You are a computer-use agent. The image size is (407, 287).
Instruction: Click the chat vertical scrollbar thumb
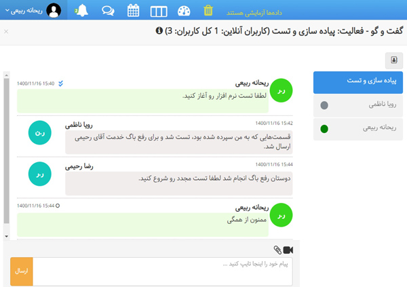pyautogui.click(x=7, y=151)
